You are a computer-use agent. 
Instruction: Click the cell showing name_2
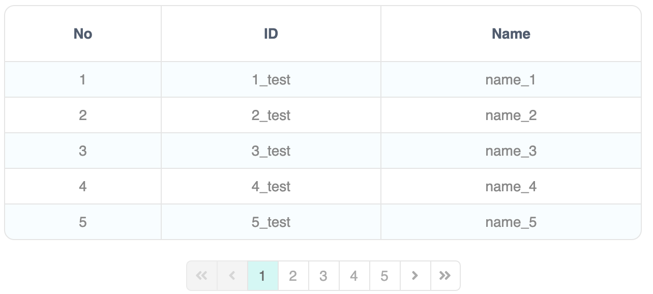511,115
